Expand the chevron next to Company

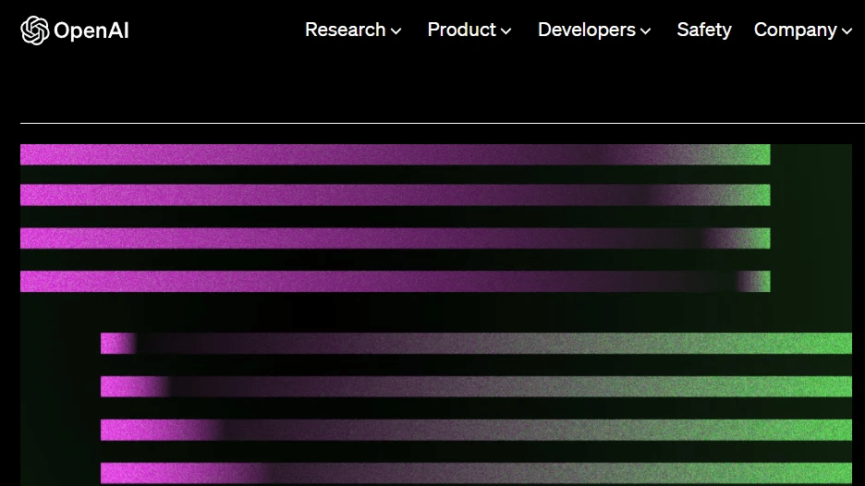[x=847, y=31]
